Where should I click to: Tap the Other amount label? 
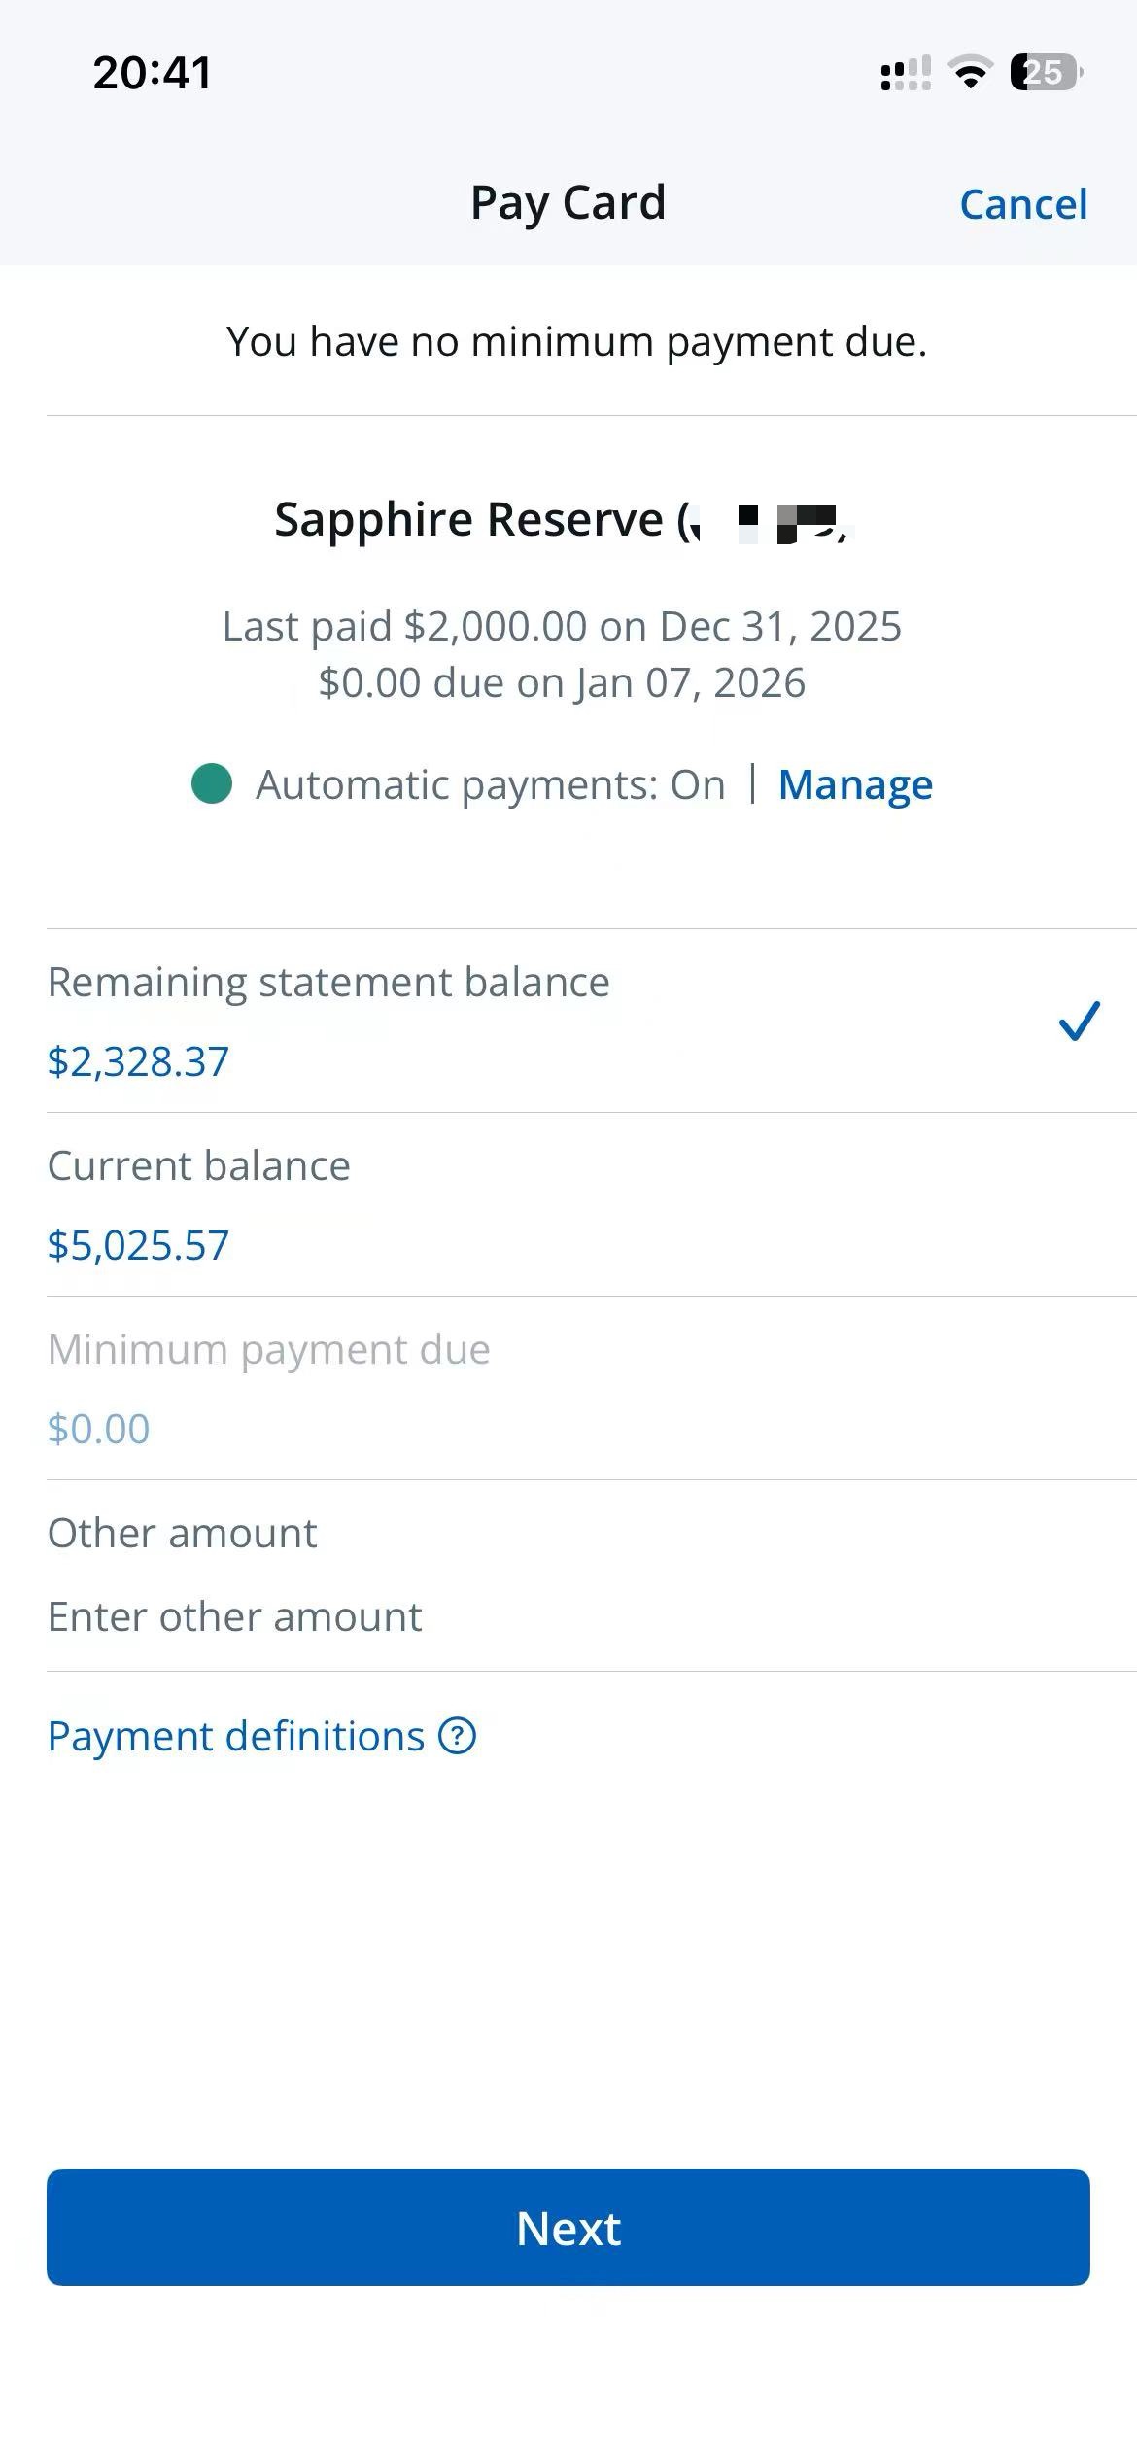(x=183, y=1534)
